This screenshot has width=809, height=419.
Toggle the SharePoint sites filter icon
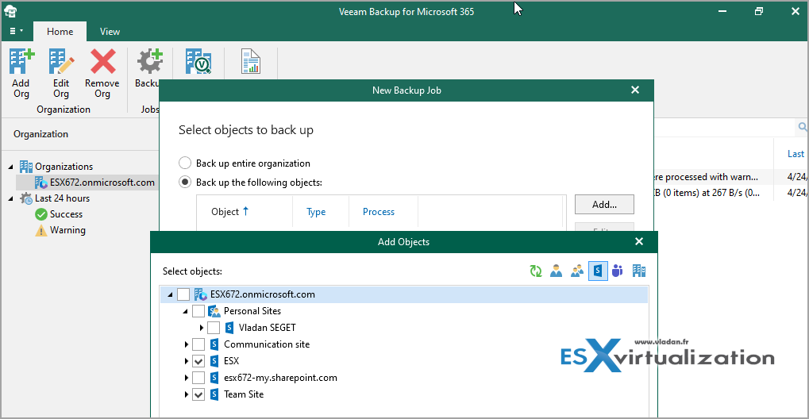point(598,271)
